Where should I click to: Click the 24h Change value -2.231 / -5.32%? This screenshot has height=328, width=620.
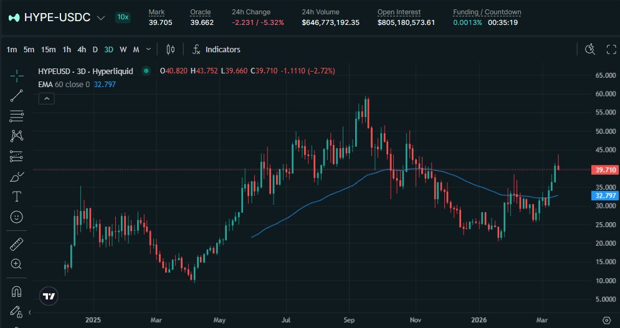[x=258, y=22]
